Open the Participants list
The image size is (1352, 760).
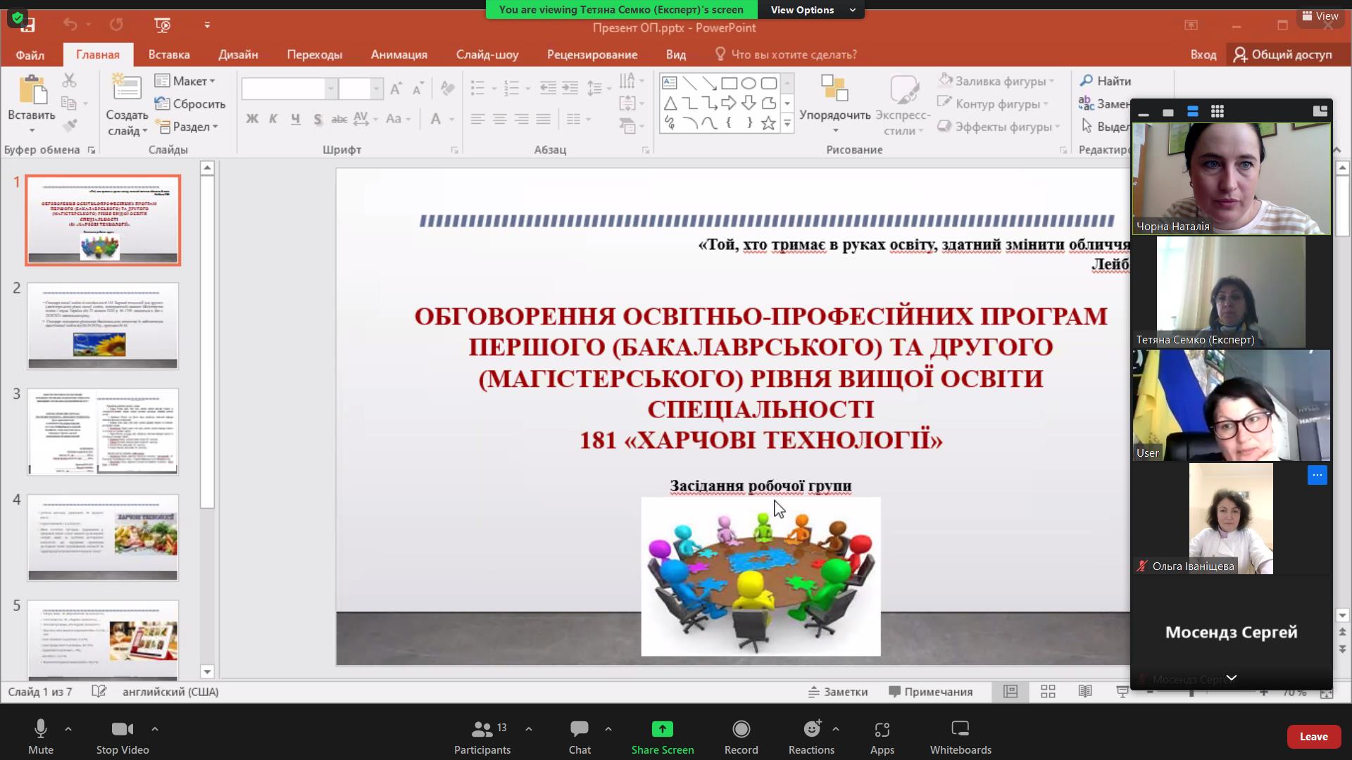tap(482, 729)
